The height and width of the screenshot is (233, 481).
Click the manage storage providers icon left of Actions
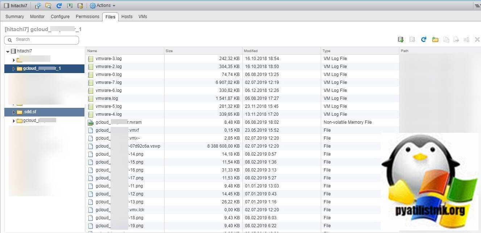click(x=80, y=5)
